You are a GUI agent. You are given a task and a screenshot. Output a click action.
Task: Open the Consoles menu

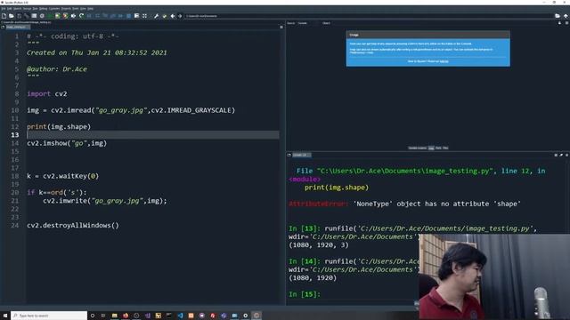click(54, 8)
